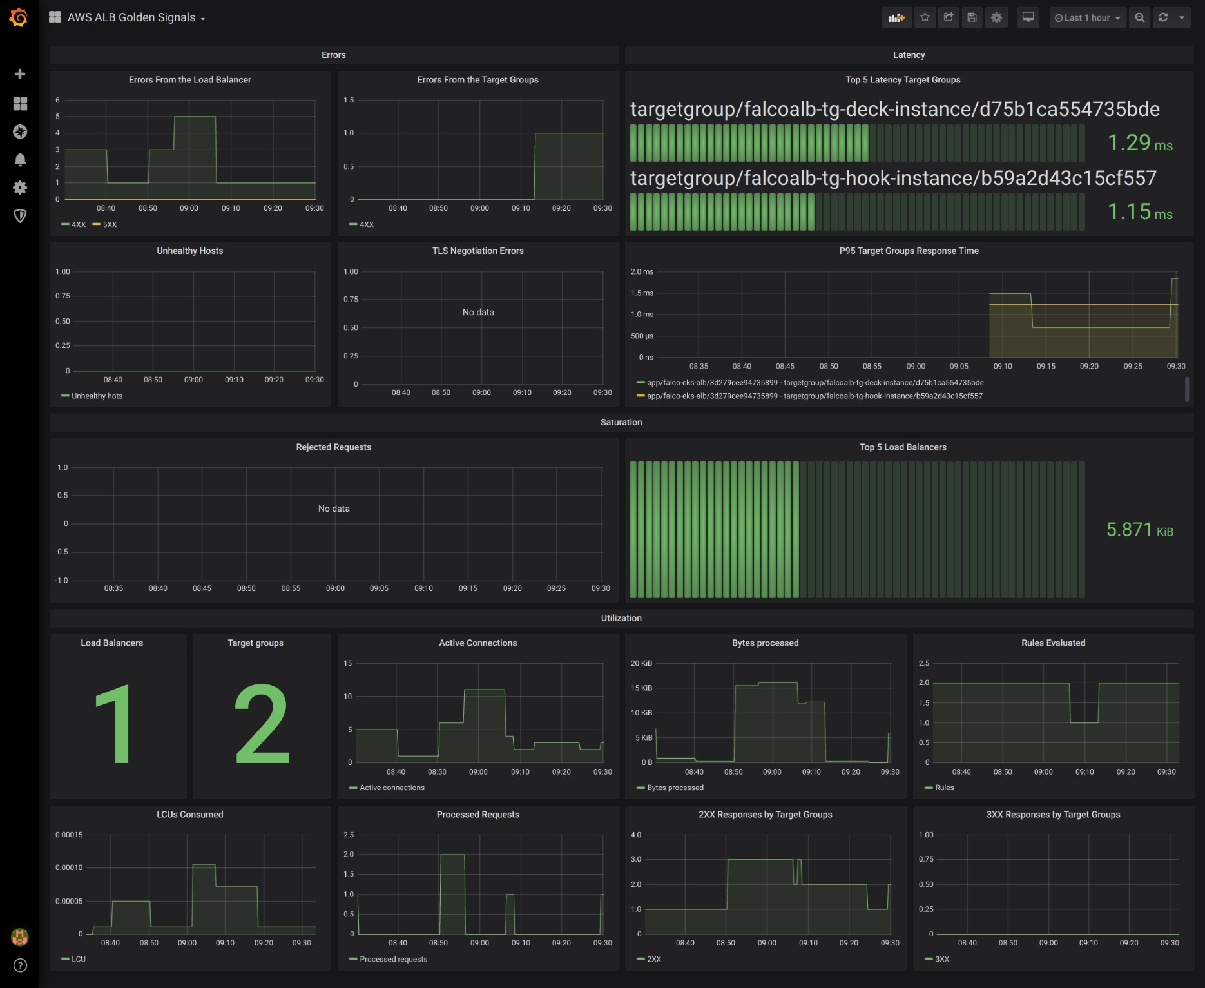Click the Share dashboard icon
The width and height of the screenshot is (1205, 988).
tap(949, 18)
